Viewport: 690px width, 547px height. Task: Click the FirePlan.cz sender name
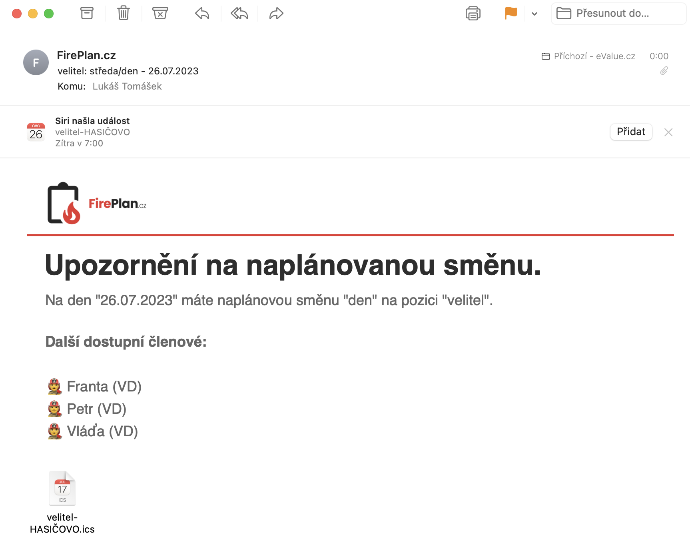(86, 55)
